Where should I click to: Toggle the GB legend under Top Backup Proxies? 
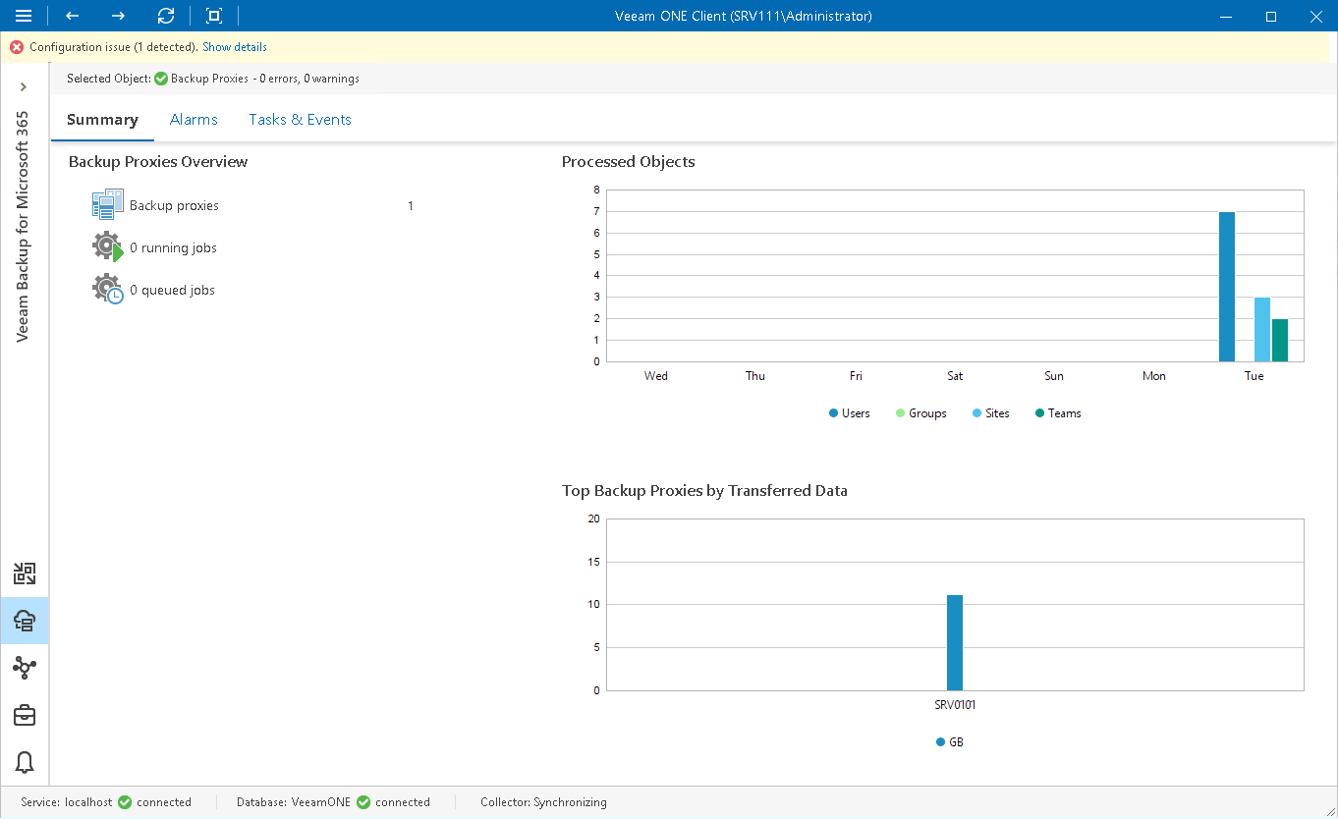click(949, 741)
